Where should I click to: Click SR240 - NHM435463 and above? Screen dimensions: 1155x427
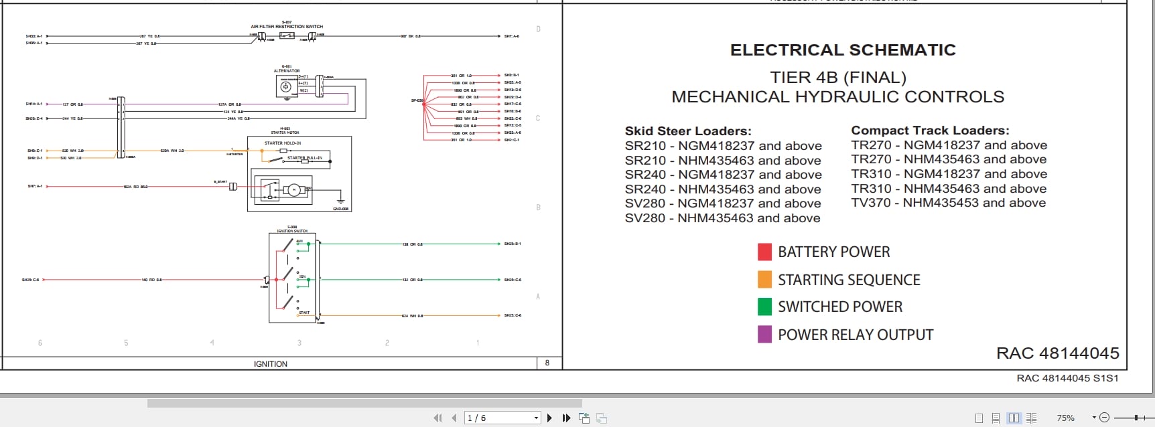click(x=723, y=189)
